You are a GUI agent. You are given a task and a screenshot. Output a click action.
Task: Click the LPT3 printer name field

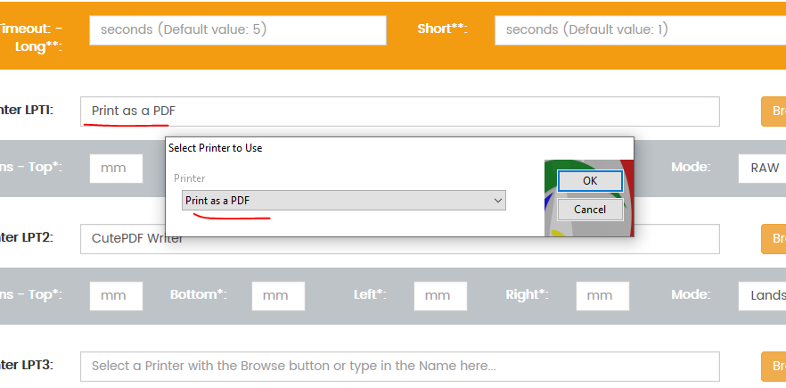coord(399,367)
